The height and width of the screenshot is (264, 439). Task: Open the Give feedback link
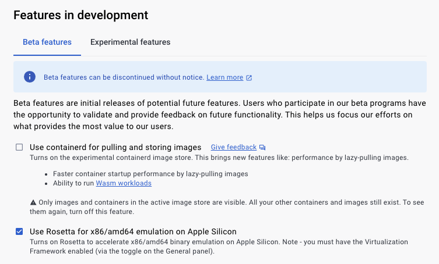(x=233, y=147)
